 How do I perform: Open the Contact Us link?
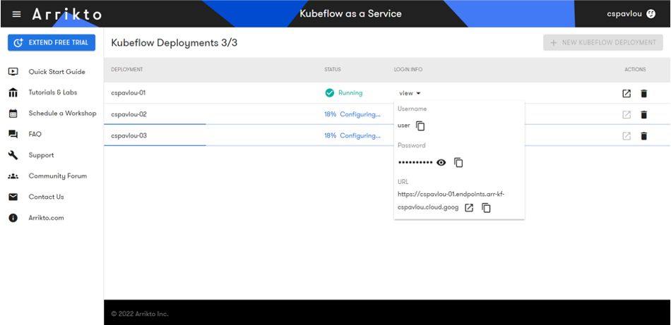pos(46,197)
